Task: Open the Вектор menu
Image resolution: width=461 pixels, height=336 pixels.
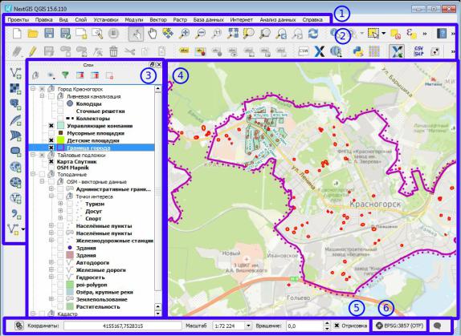Action: click(158, 20)
